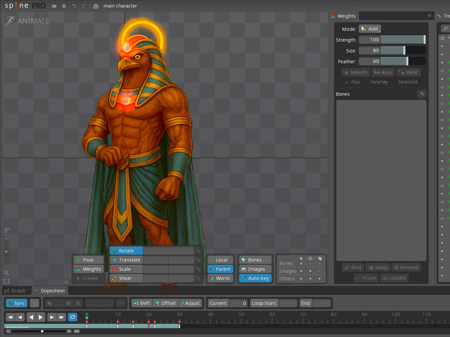The image size is (450, 337).
Task: Click the bone picker icon beside Bones label
Action: pos(422,94)
